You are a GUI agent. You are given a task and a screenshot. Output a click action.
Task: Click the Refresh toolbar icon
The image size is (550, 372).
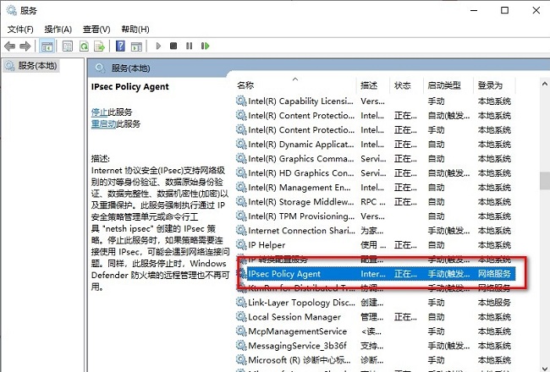[84, 46]
